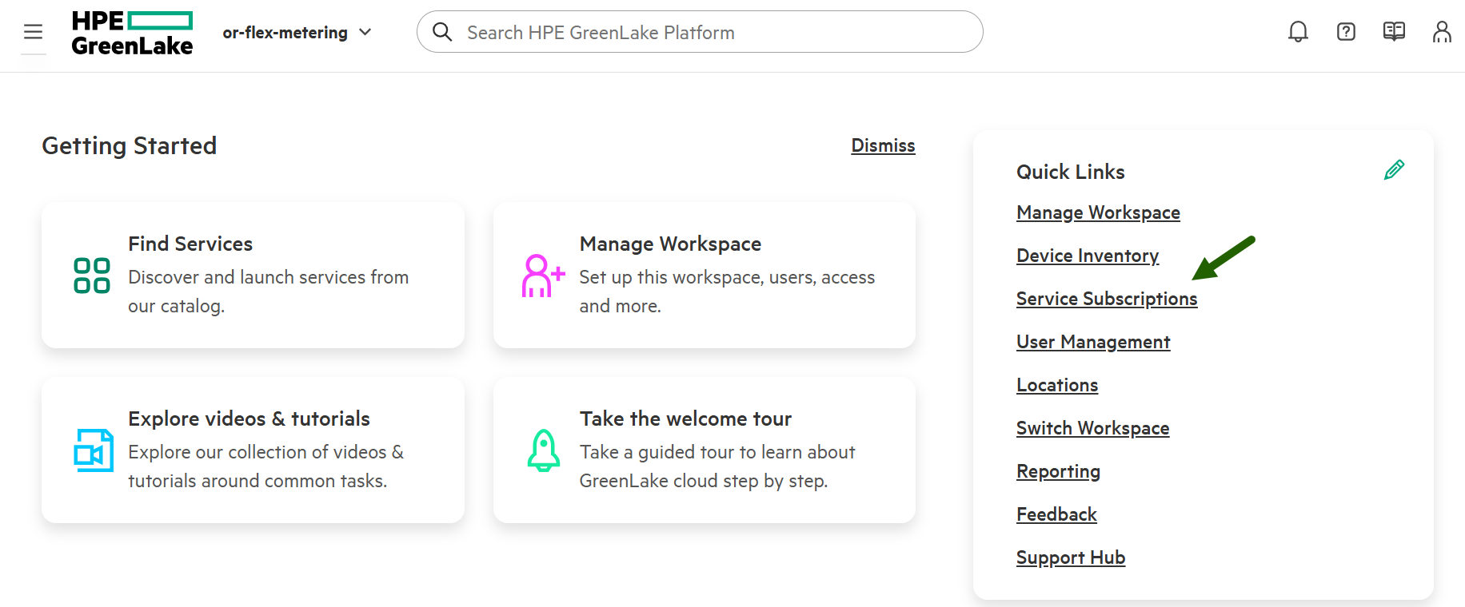Open the documentation book icon

click(1394, 32)
